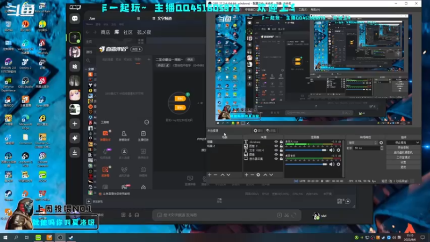
Task: Open the 房管助手 person tool icon
Action: coord(124,136)
